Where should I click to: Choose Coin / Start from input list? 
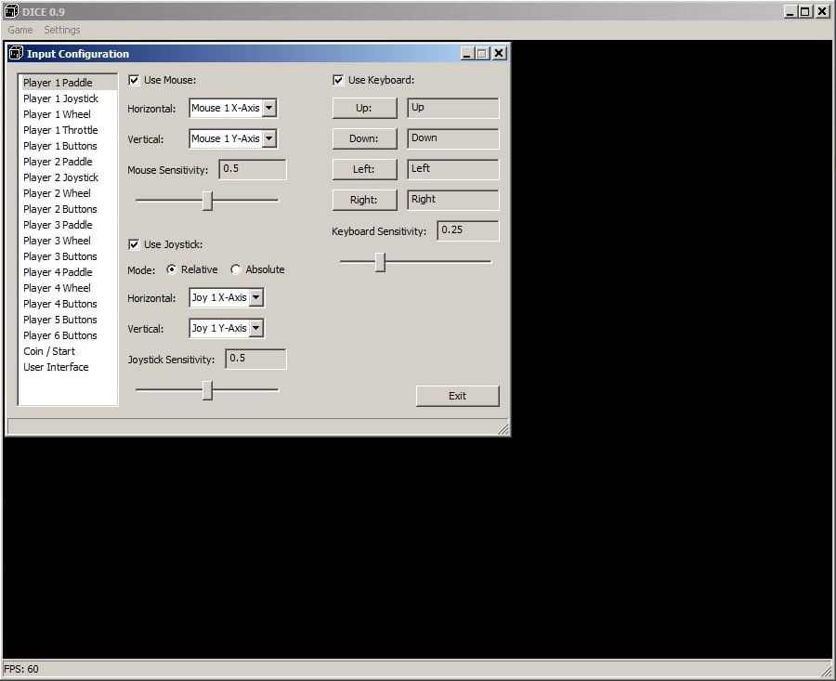point(49,351)
